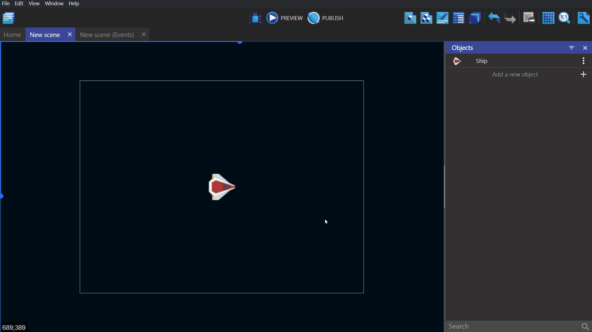Viewport: 592px width, 332px height.
Task: Open the Window menu
Action: [x=54, y=3]
